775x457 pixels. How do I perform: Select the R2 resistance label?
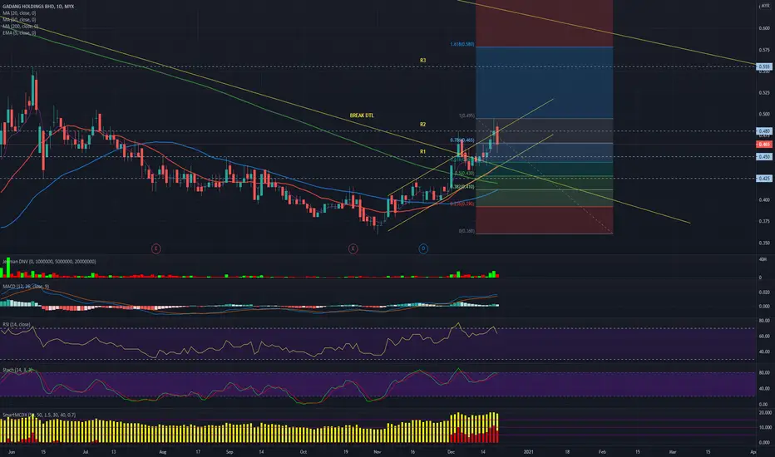click(422, 125)
